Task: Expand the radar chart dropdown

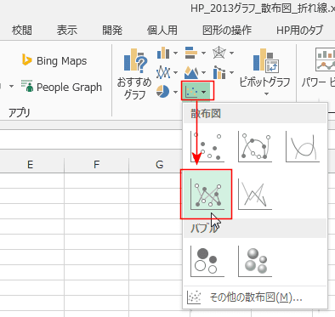Action: 224,53
